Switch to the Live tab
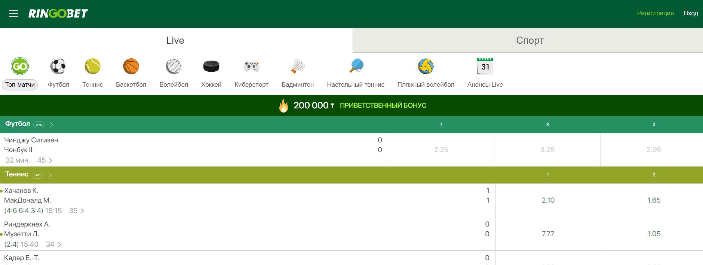Screen dimensions: 703x265 pos(176,40)
